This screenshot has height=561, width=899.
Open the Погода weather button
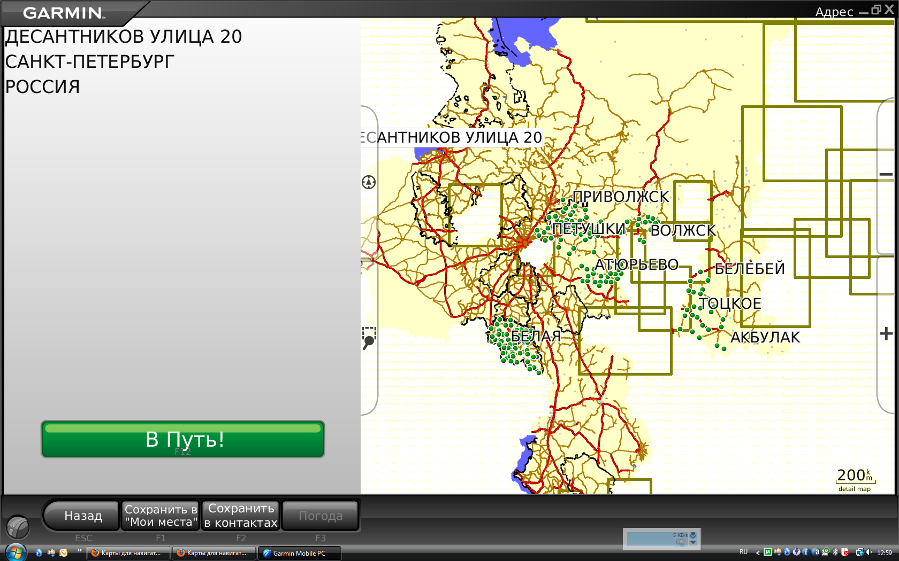pyautogui.click(x=321, y=516)
